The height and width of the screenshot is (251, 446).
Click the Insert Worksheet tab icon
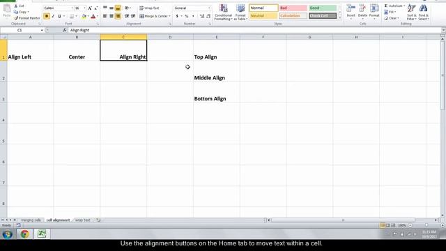98,220
